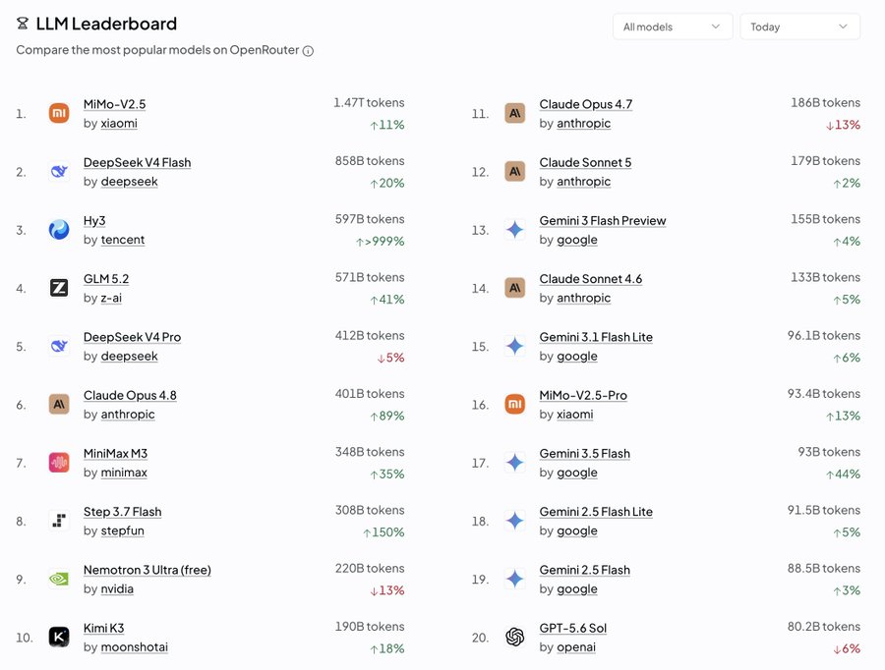Open the GLM 5.2 model link
This screenshot has width=885, height=670.
coord(106,279)
